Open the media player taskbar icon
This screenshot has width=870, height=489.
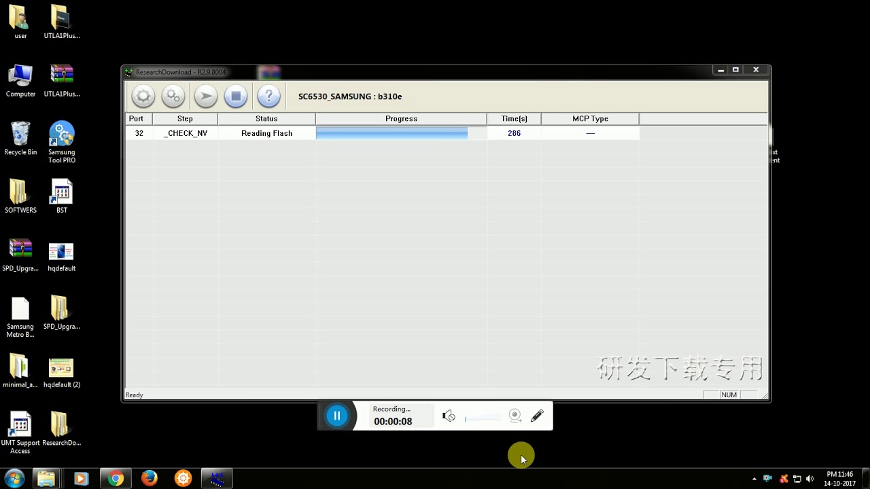coord(81,478)
